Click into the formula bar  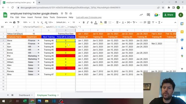(100, 27)
